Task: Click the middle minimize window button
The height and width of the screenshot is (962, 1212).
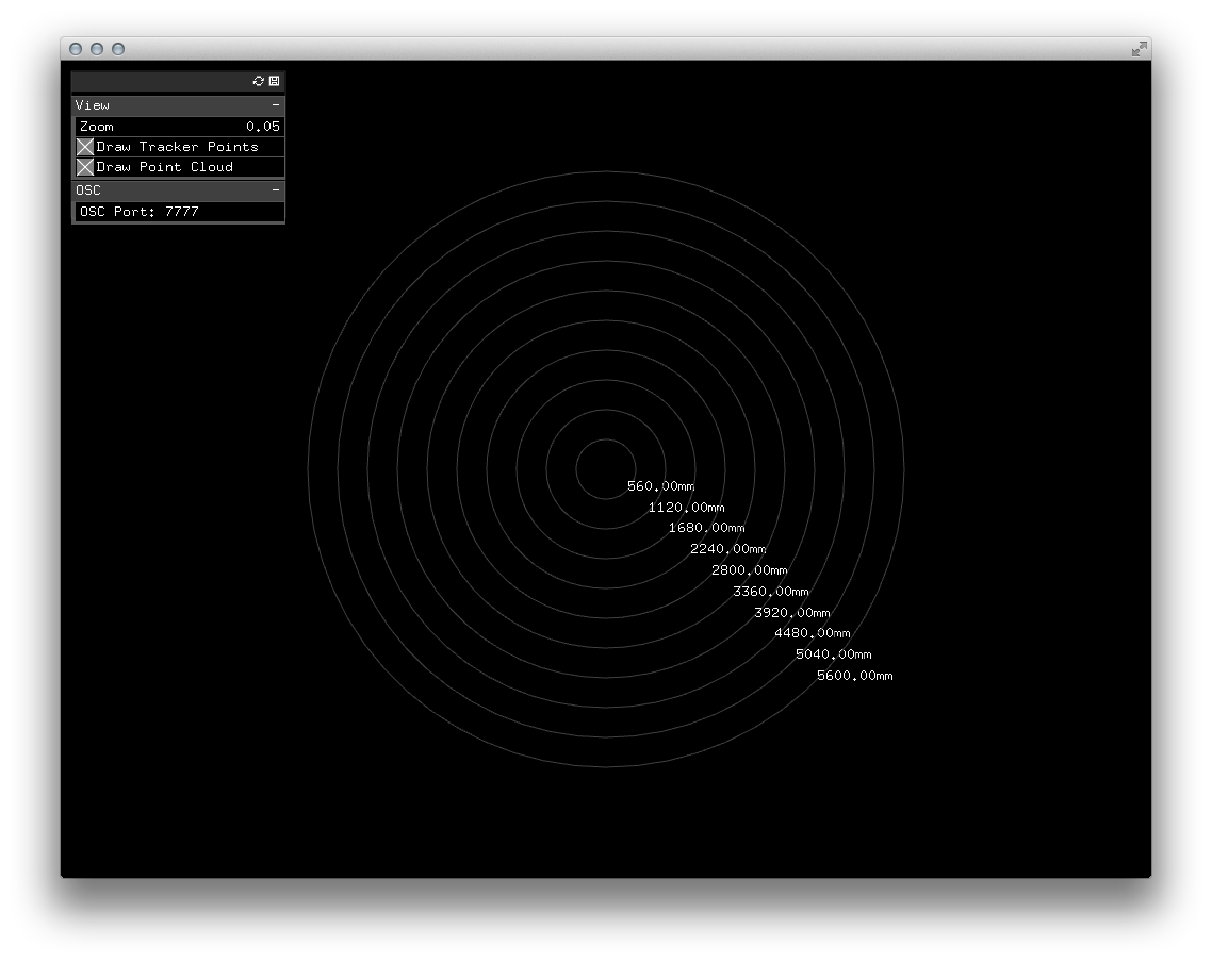Action: coord(97,49)
